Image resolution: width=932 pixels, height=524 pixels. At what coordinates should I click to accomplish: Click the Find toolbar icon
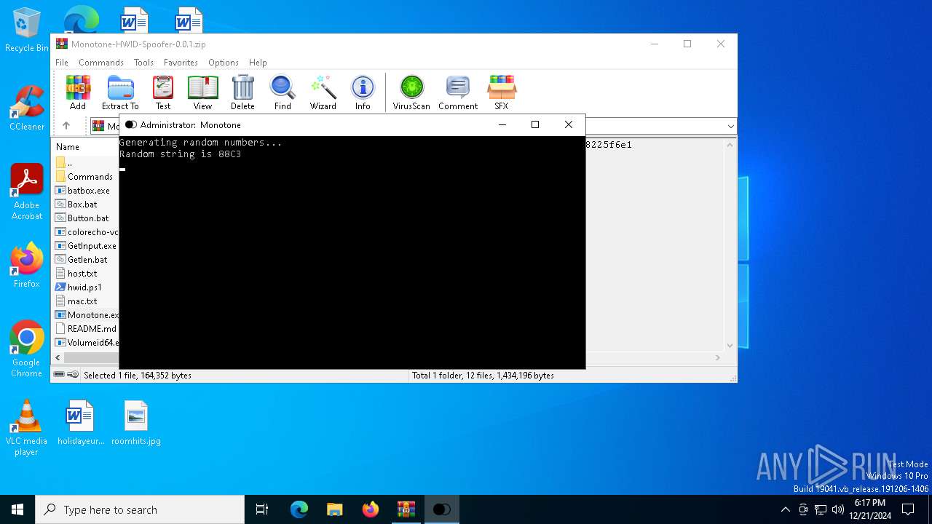(283, 92)
